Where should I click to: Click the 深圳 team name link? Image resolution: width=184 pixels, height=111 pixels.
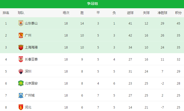[x=28, y=71]
